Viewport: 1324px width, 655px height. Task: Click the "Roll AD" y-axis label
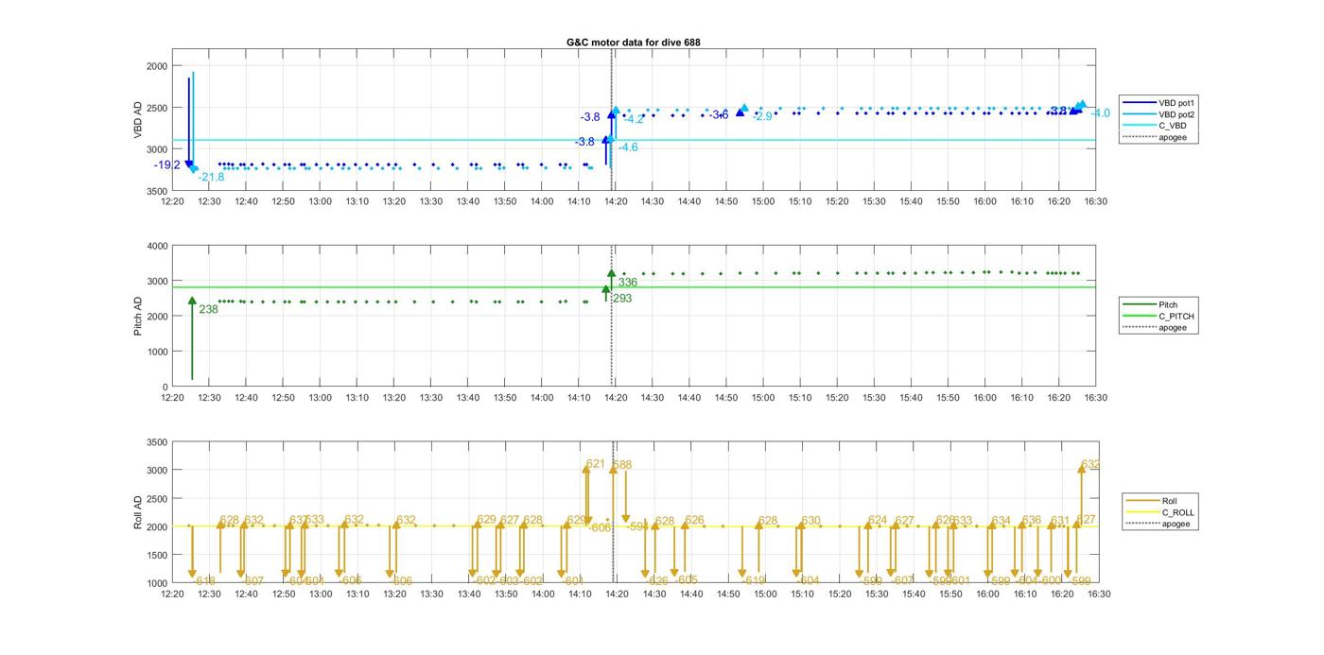[x=138, y=512]
